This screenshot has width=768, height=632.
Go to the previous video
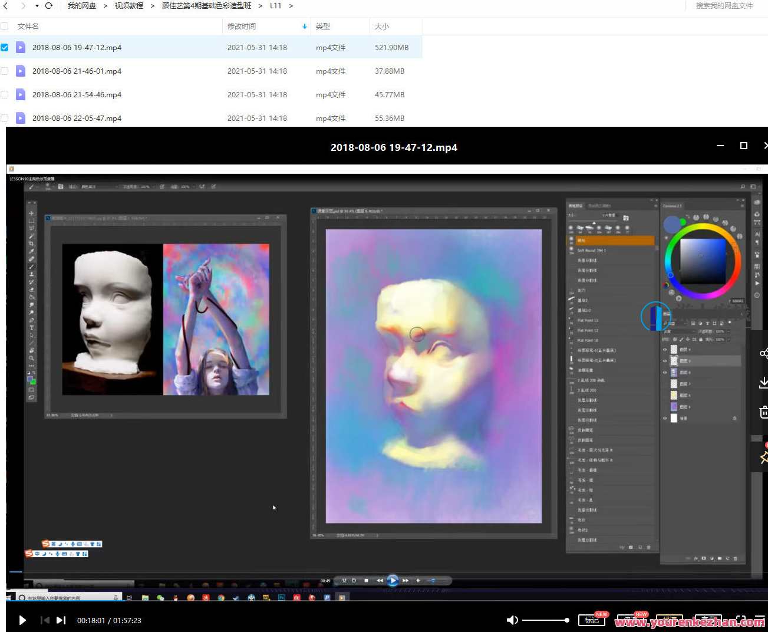(x=45, y=620)
